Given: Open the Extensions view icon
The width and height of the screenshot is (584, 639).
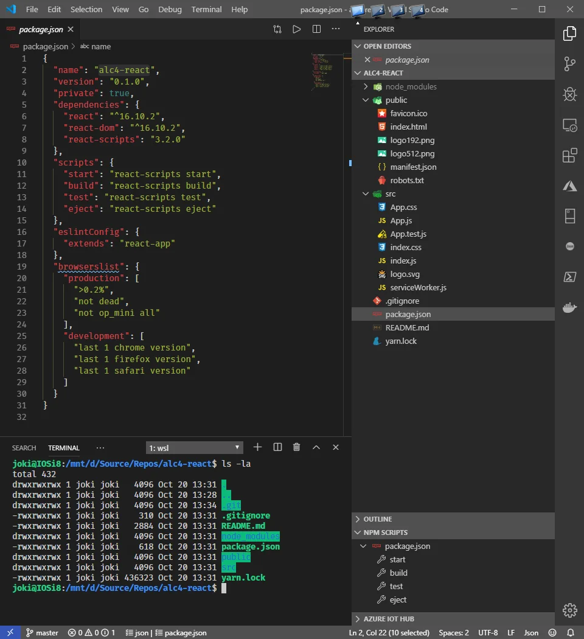Looking at the screenshot, I should [569, 155].
